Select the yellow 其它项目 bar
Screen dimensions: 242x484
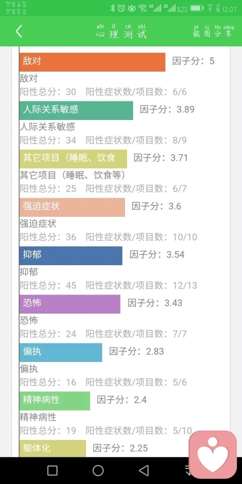click(73, 159)
